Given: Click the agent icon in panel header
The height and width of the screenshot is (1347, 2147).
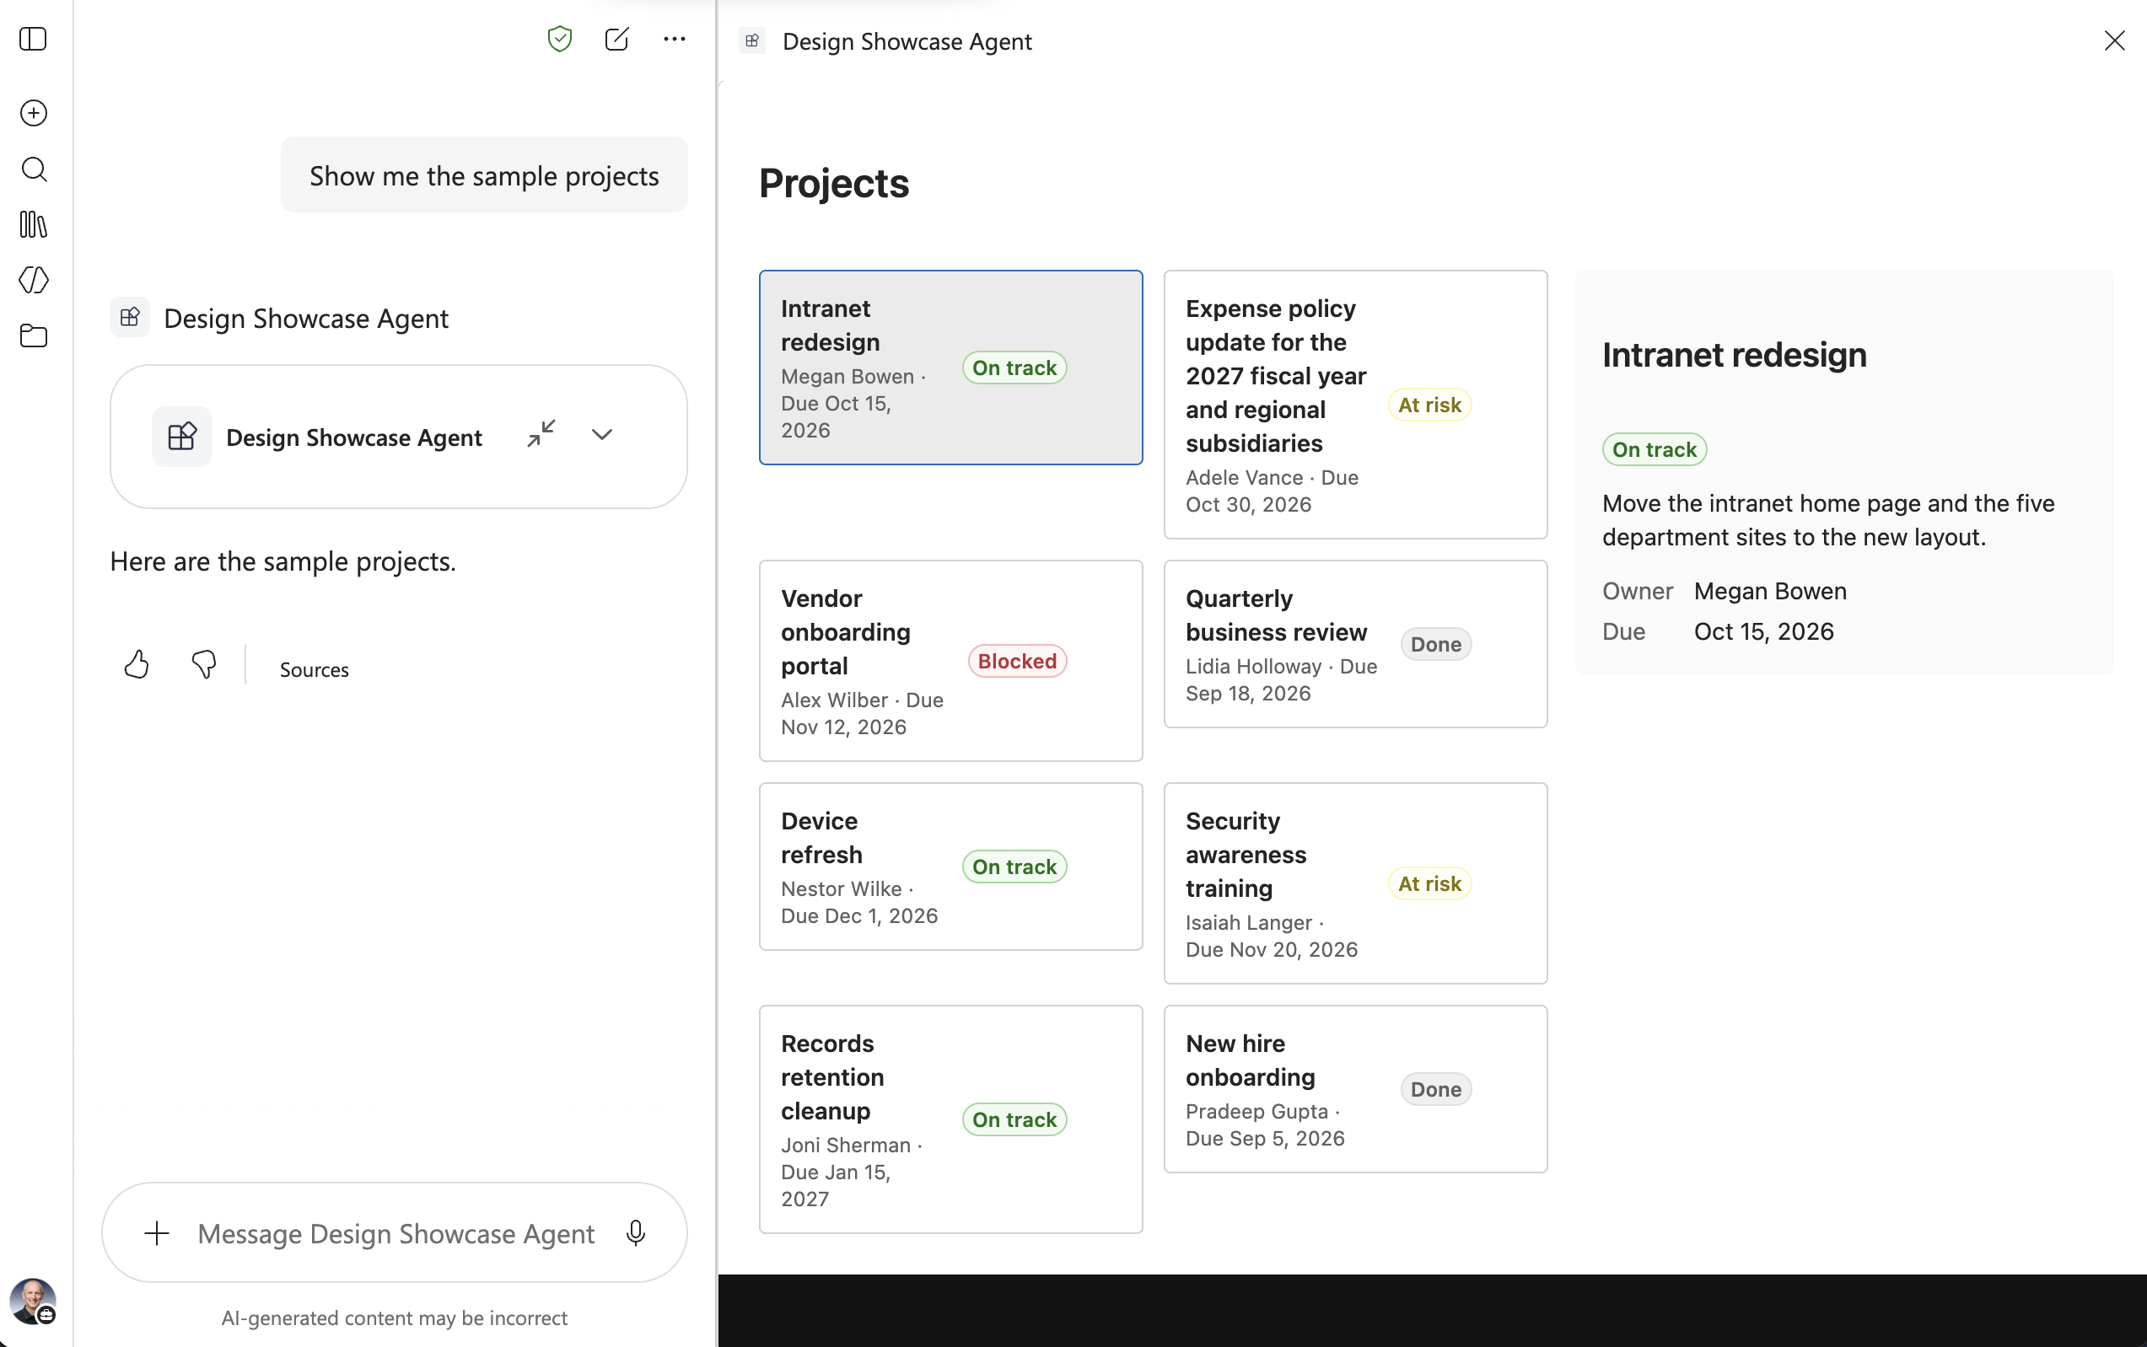Looking at the screenshot, I should click(x=752, y=41).
